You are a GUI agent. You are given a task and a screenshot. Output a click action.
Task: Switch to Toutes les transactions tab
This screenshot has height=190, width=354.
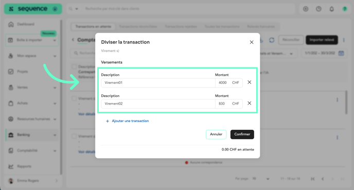point(222,26)
